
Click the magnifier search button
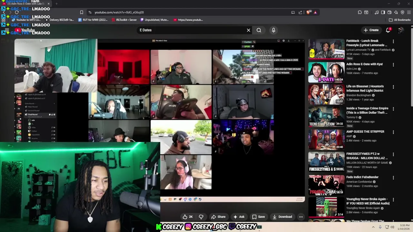259,30
